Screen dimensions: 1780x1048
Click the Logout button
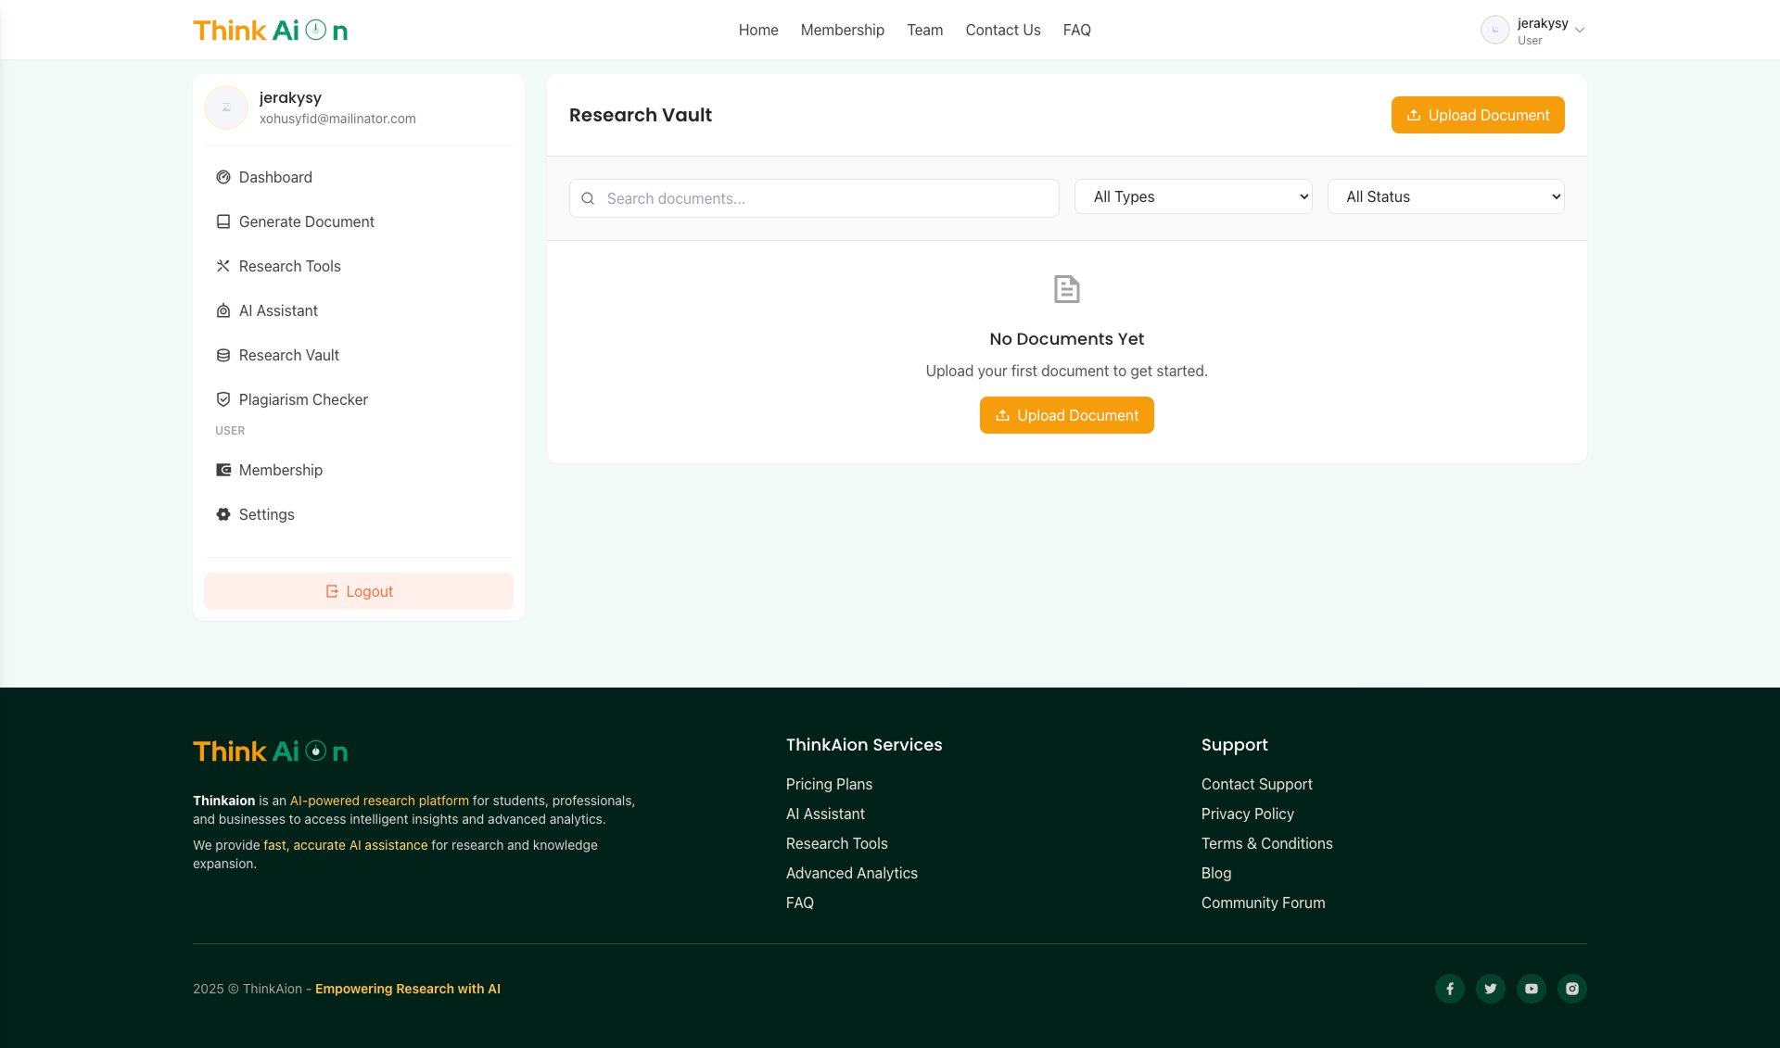[x=359, y=591]
